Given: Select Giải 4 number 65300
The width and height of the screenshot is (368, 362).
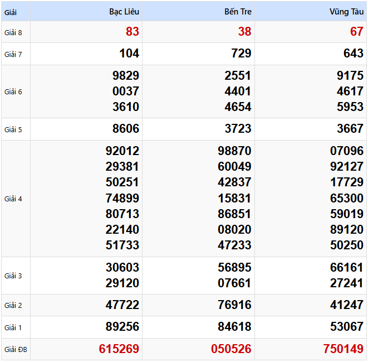Looking at the screenshot, I should click(346, 198).
